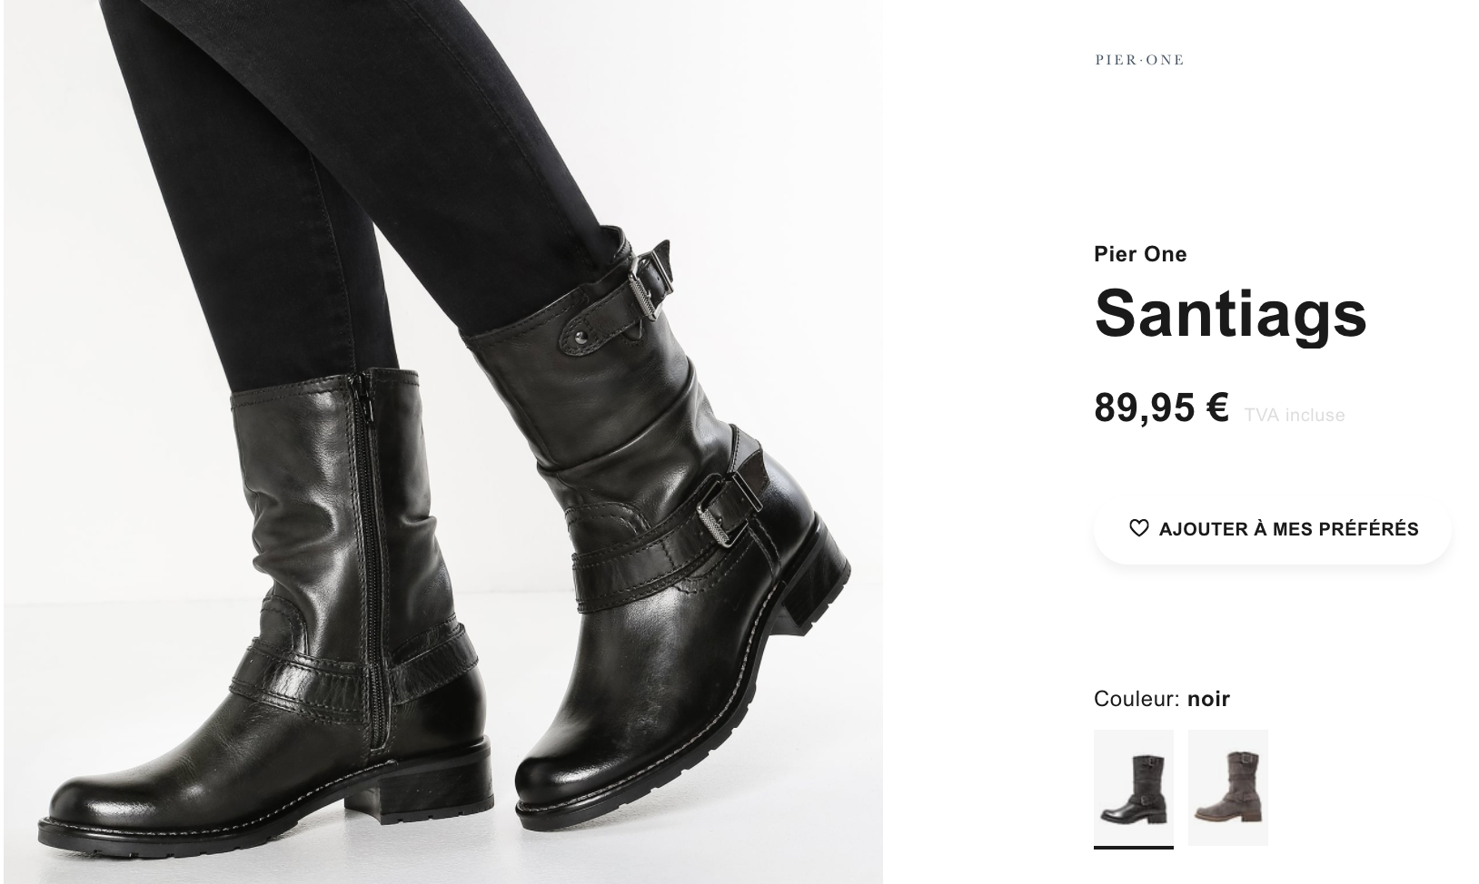Click the noir color name
The image size is (1479, 884).
(1208, 699)
